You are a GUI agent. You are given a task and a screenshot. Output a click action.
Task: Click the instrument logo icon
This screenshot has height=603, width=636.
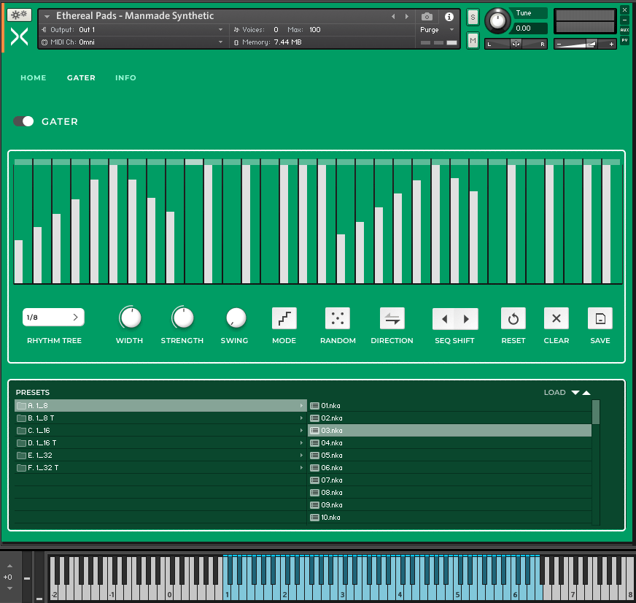[19, 37]
